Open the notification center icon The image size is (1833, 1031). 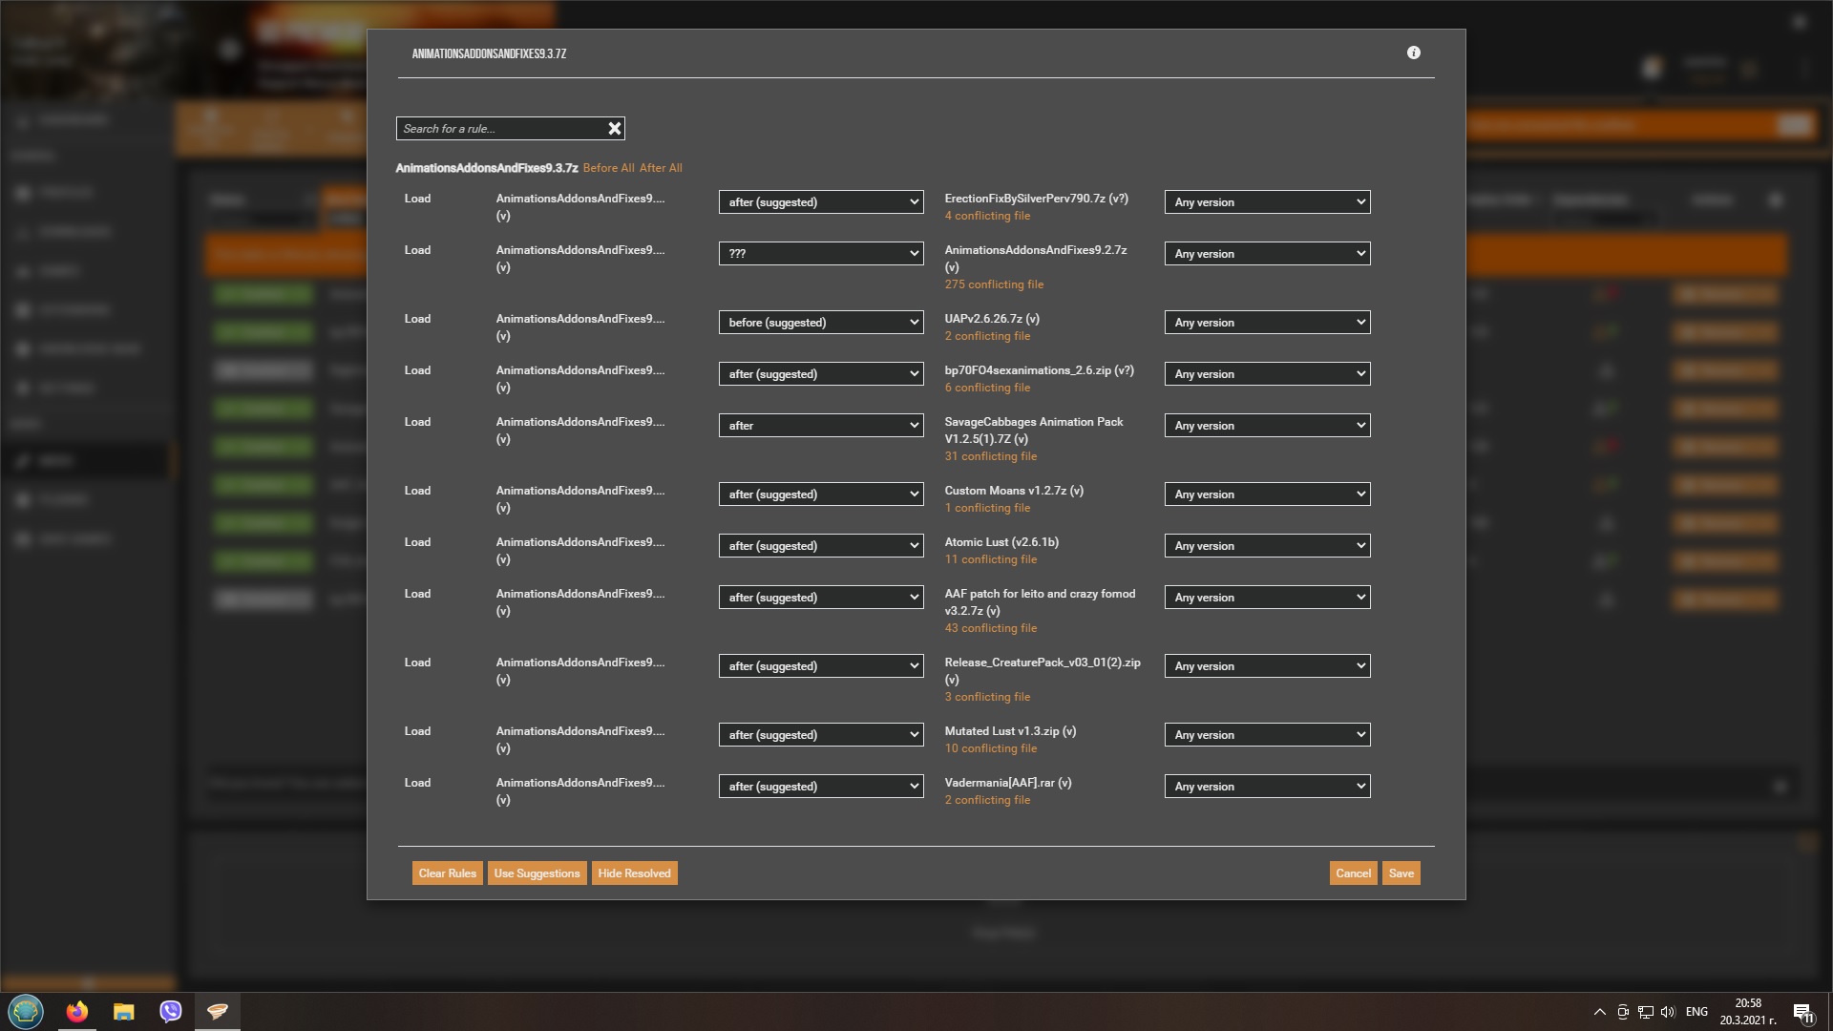[x=1802, y=1013]
